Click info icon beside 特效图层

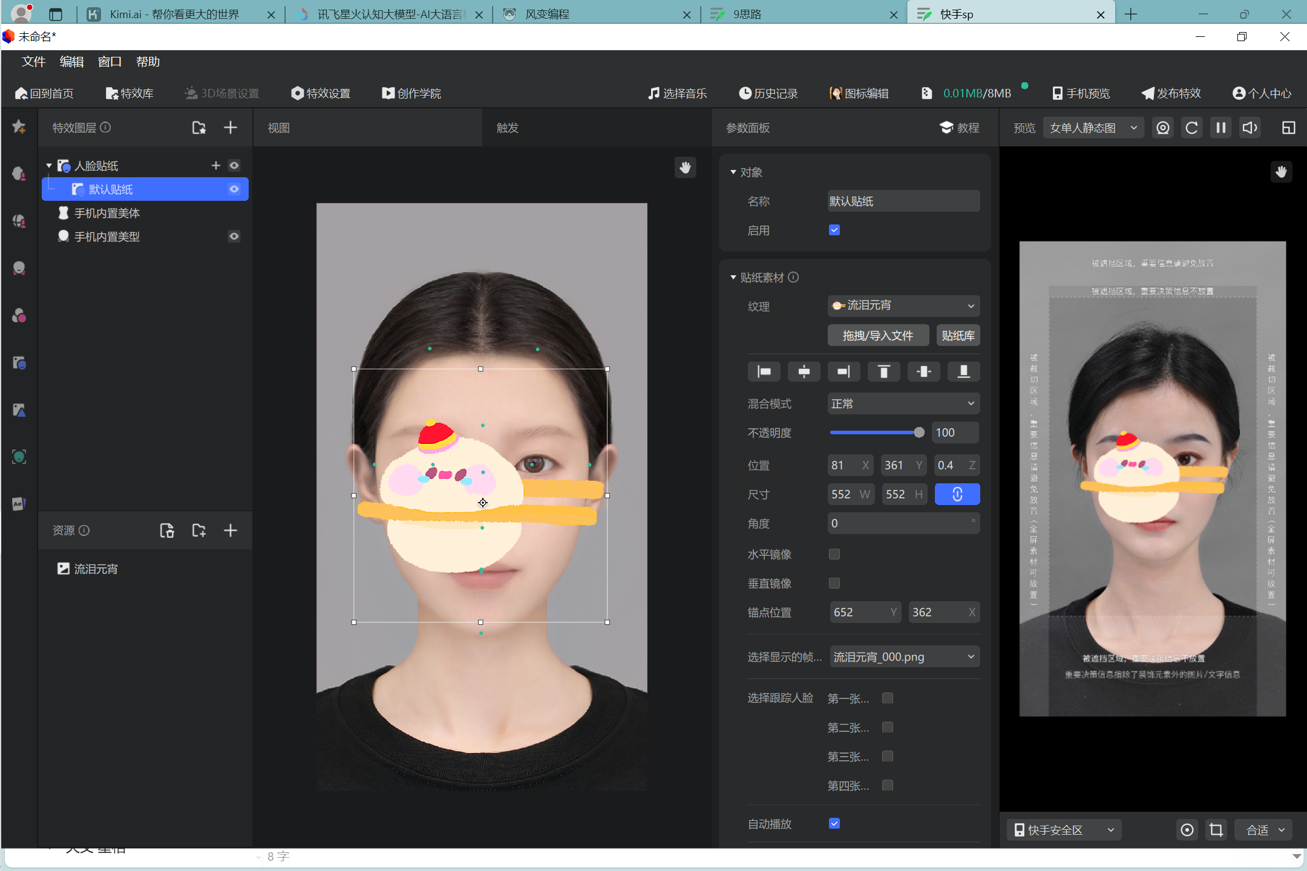[105, 128]
